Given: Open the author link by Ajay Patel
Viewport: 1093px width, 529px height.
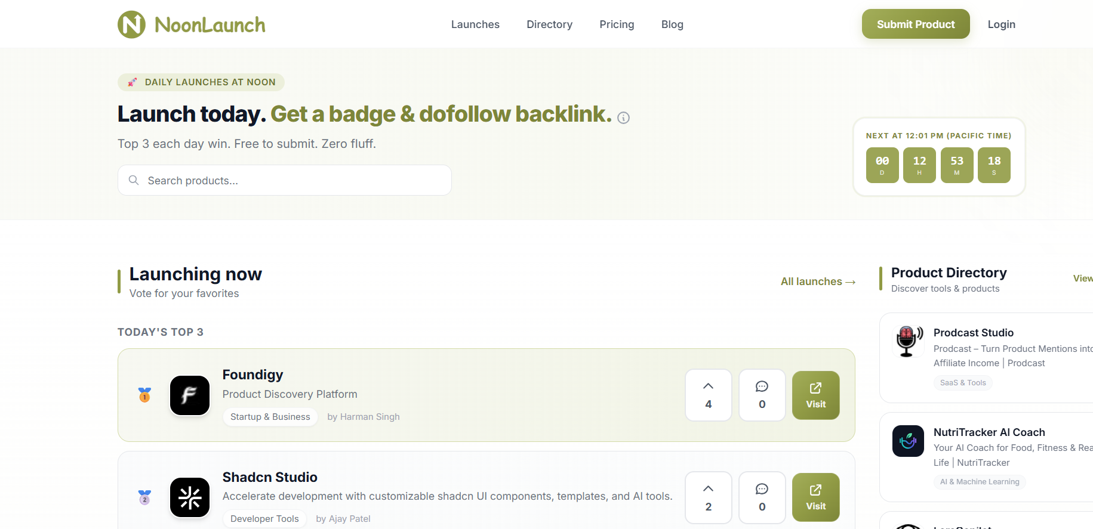Looking at the screenshot, I should click(343, 519).
